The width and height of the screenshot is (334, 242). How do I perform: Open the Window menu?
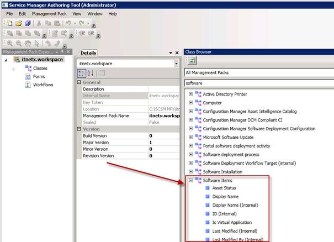coord(94,13)
